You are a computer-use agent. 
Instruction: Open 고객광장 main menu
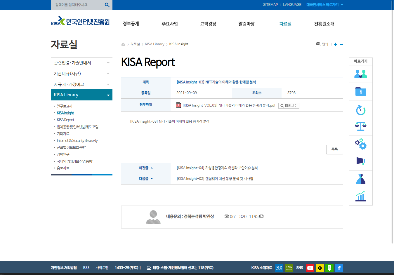coord(208,24)
